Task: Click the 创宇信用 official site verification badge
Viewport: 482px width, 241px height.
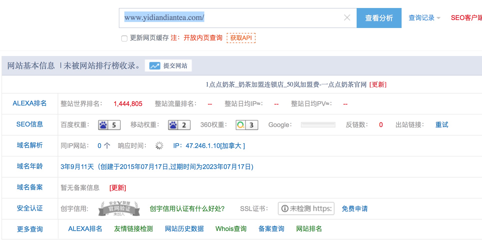Action: 119,208
